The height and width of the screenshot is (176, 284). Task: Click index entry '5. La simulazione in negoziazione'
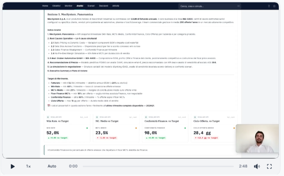(120, 67)
